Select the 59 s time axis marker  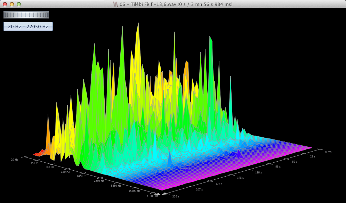294,162
